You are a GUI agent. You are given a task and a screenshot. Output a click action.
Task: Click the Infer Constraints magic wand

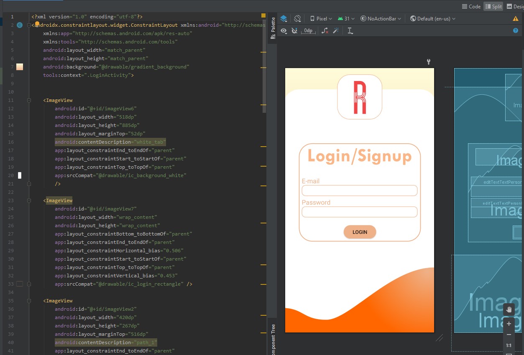[335, 30]
